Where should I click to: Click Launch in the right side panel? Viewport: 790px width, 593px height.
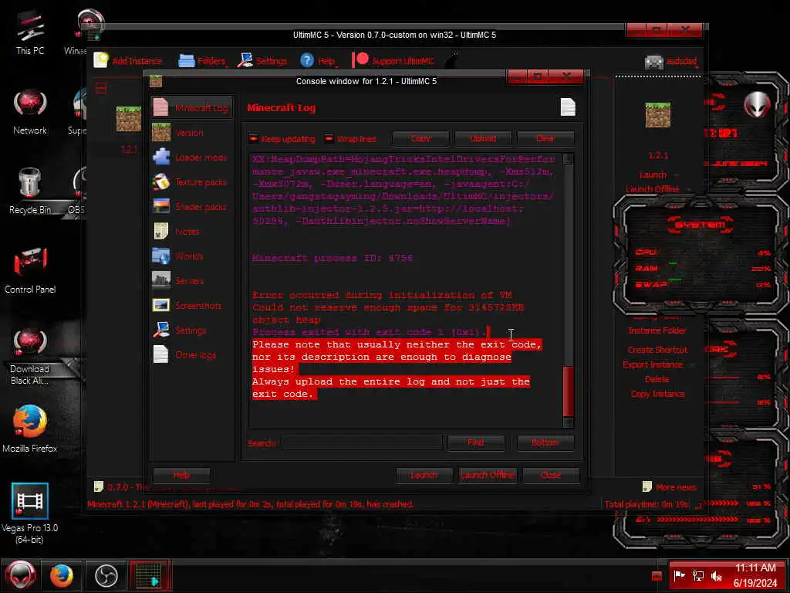(x=653, y=175)
